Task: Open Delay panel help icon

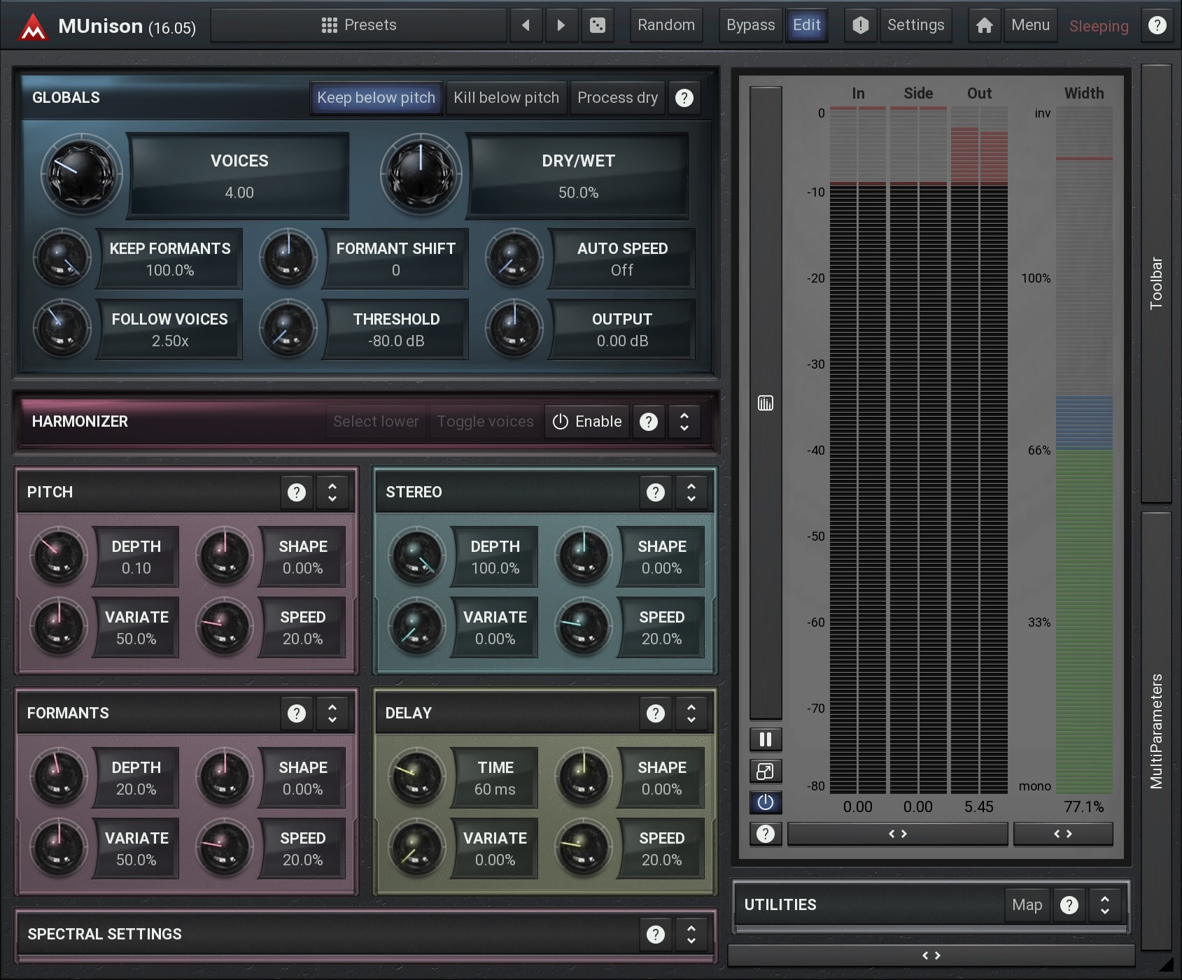Action: point(656,713)
